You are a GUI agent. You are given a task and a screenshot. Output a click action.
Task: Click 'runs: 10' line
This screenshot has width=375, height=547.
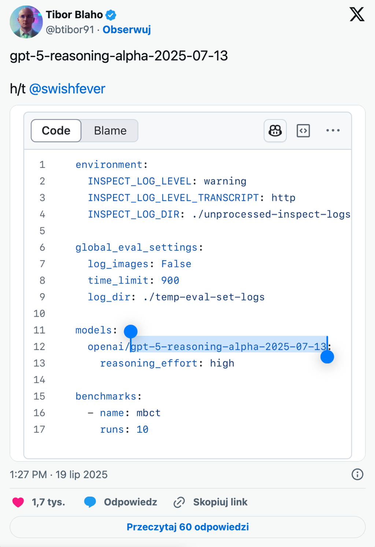[124, 430]
